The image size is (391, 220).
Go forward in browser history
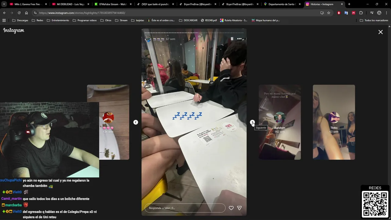[12, 13]
